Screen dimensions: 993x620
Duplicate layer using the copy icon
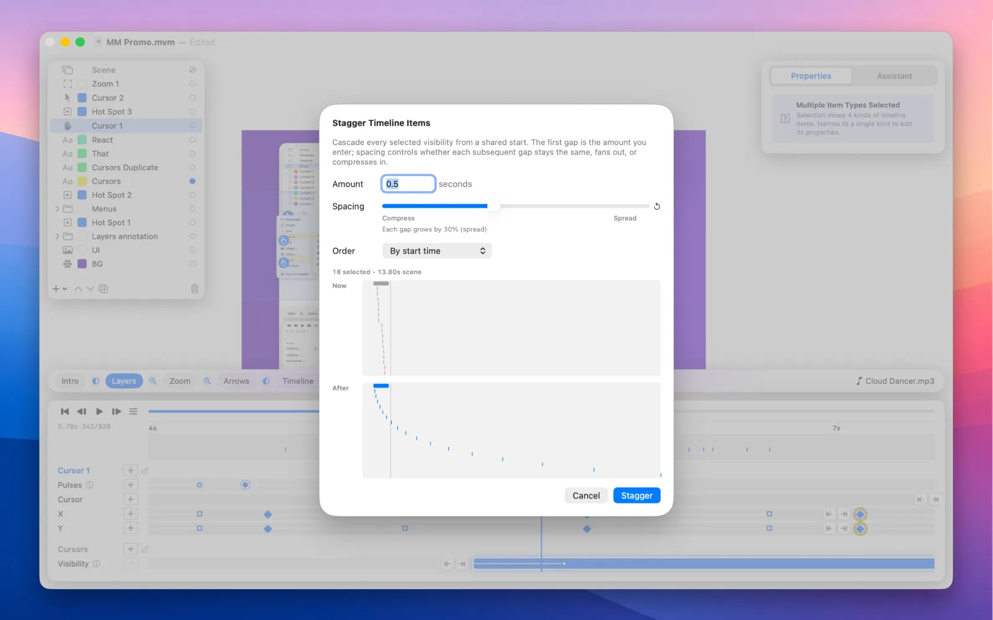pyautogui.click(x=104, y=289)
